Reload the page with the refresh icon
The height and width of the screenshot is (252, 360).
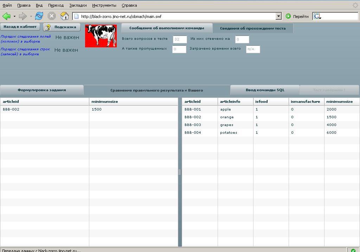[39, 16]
